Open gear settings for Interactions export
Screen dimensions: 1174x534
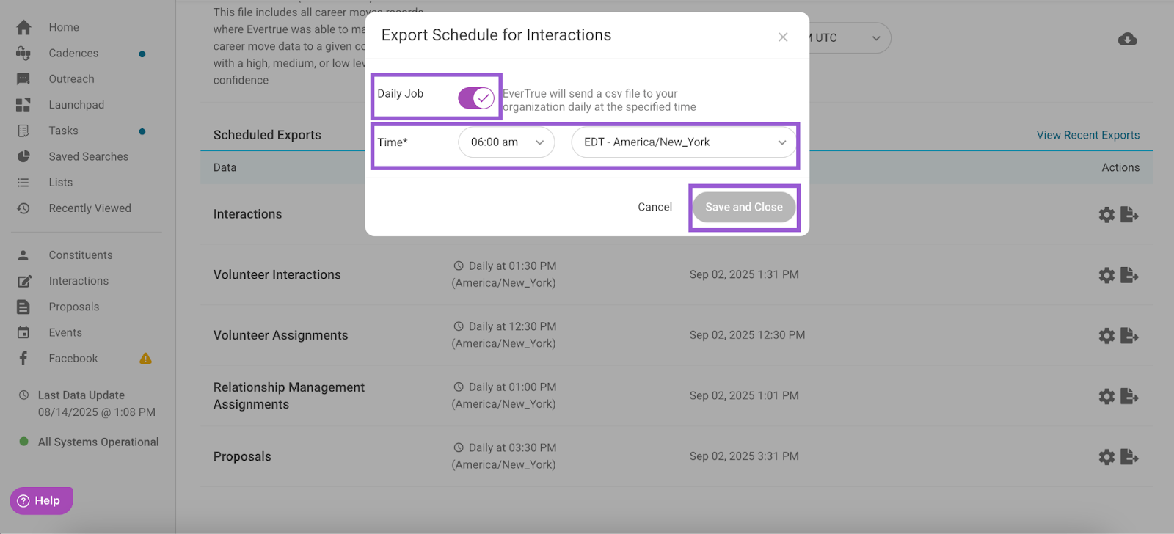(x=1106, y=215)
